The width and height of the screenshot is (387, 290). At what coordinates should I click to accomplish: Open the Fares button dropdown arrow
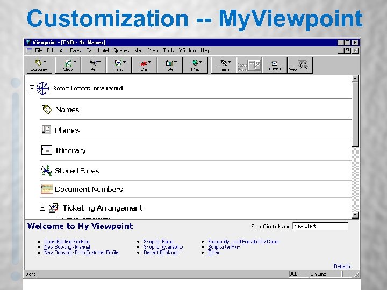tap(124, 62)
